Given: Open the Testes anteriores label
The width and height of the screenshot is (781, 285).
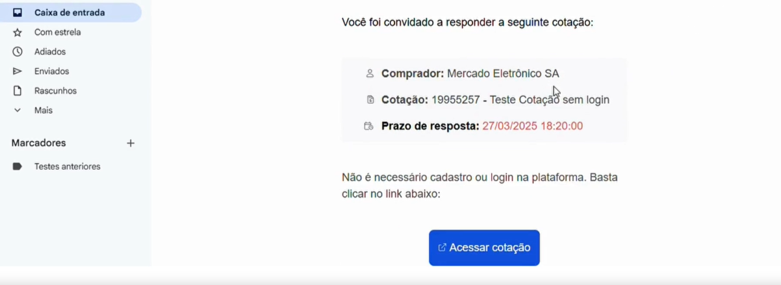Looking at the screenshot, I should pos(67,167).
